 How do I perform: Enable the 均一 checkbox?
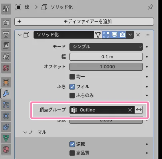tap(72, 77)
